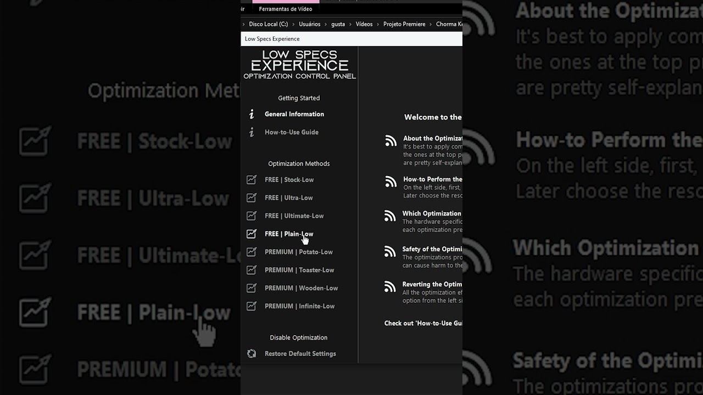Expand the chevron after gusta
This screenshot has height=395, width=703.
click(x=350, y=24)
